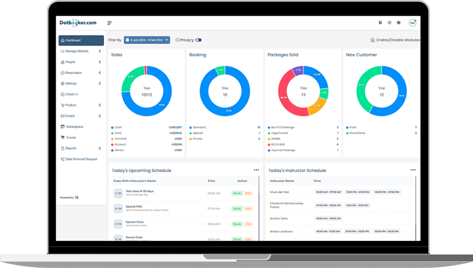The height and width of the screenshot is (268, 473).
Task: Click Book for Test class of 30 days
Action: tap(237, 193)
